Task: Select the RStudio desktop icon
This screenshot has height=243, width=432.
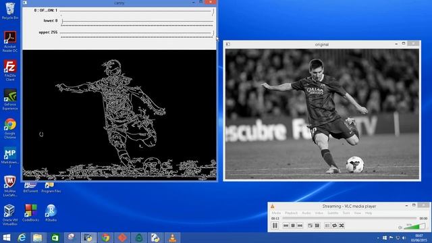Action: pyautogui.click(x=51, y=213)
